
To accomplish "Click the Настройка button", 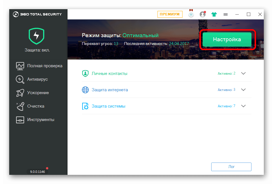I will [227, 39].
